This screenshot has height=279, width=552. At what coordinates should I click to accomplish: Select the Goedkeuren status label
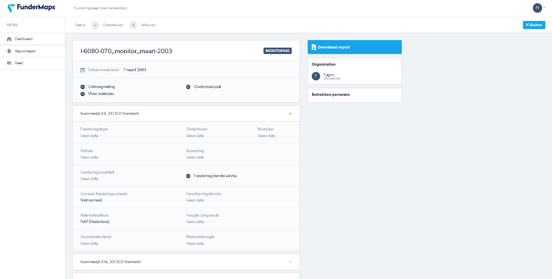point(113,25)
